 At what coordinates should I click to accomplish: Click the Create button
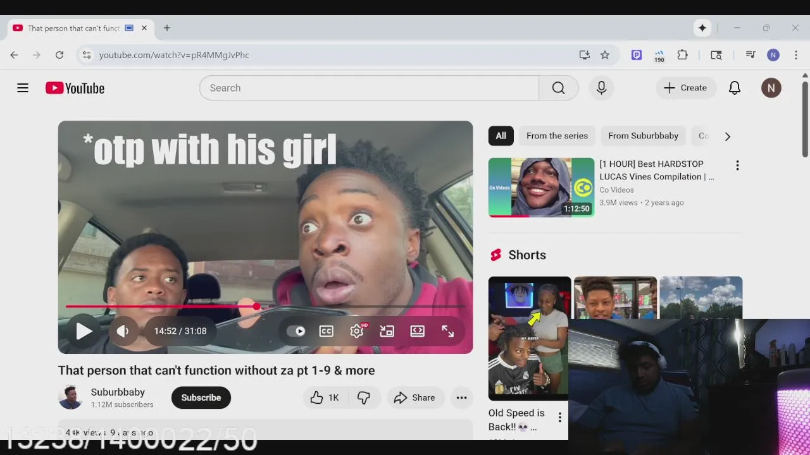coord(685,88)
